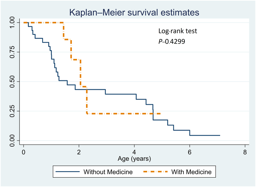Select the "With Medicine" legend label
Image resolution: width=256 pixels, height=187 pixels.
[x=191, y=172]
